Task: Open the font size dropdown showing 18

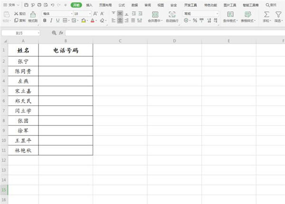Action: pos(90,14)
